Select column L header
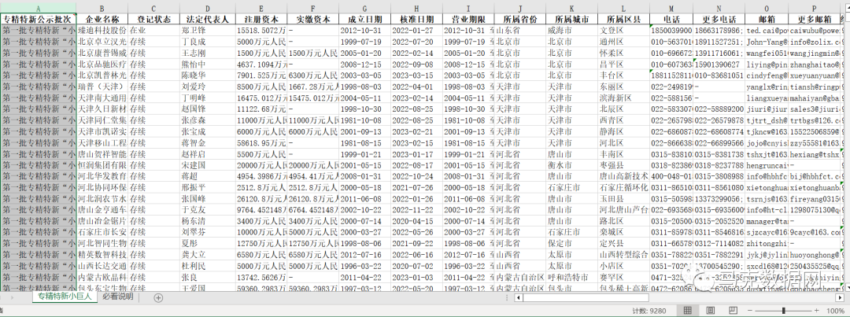This screenshot has height=317, width=850. 623,8
